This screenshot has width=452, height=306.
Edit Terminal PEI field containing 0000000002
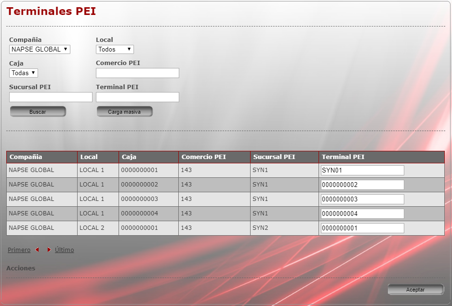(x=362, y=185)
